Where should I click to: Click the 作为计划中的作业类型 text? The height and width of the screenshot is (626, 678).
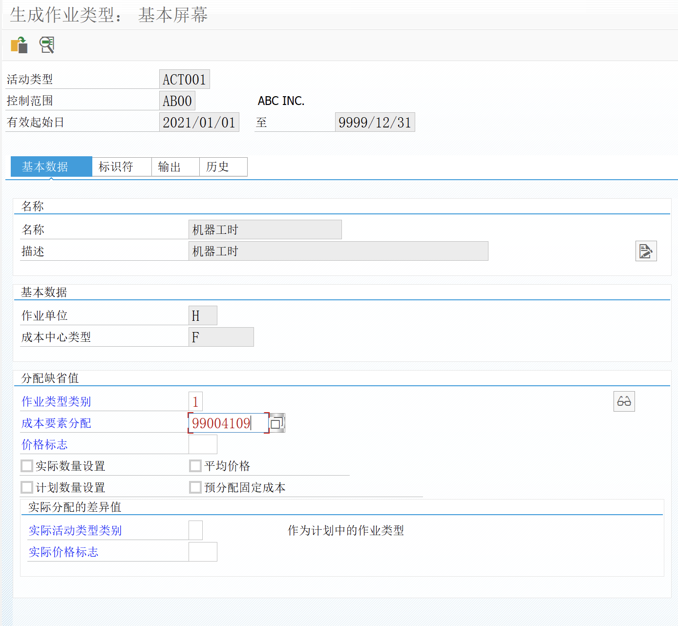coord(346,530)
